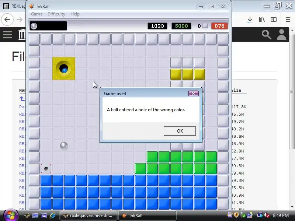295x221 pixels.
Task: Click the browser back arrow button
Action: (x=7, y=20)
